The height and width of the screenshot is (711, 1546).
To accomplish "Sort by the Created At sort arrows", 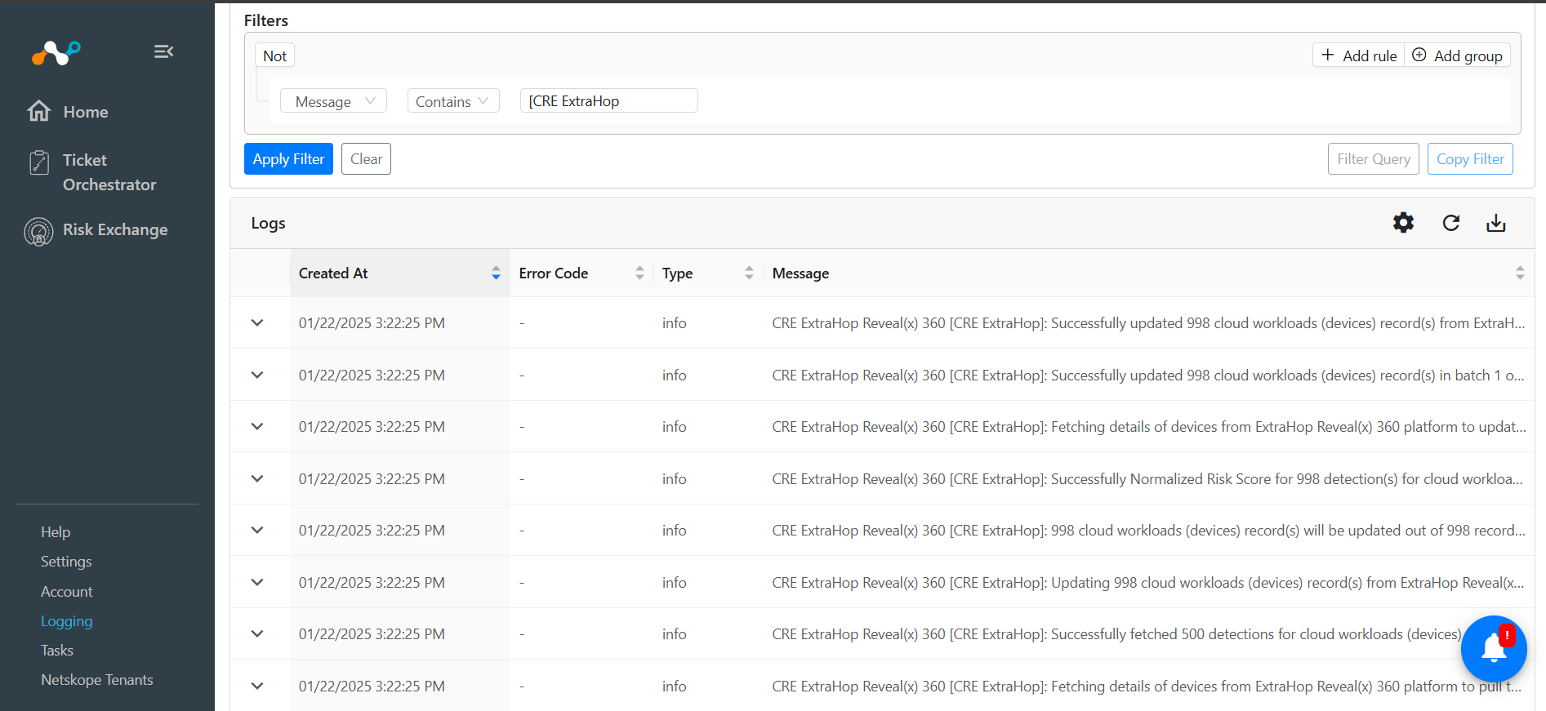I will point(496,273).
